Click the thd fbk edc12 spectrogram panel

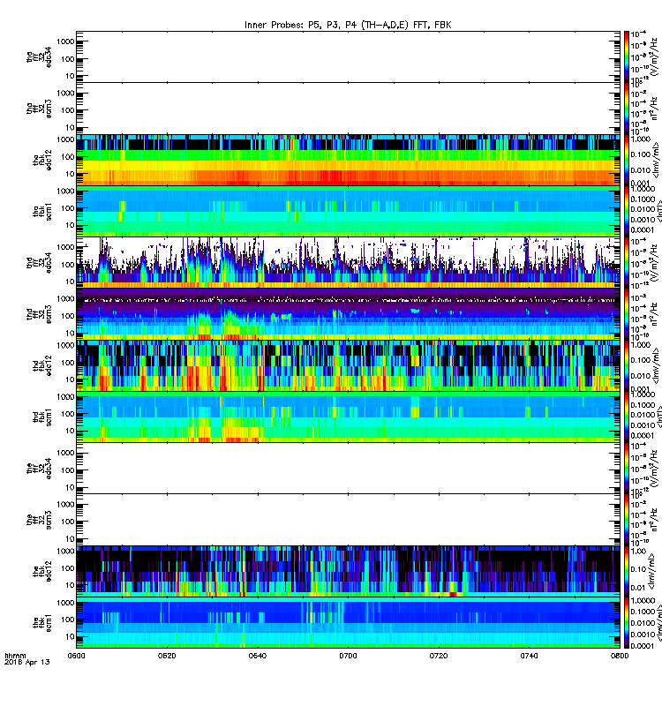point(348,365)
